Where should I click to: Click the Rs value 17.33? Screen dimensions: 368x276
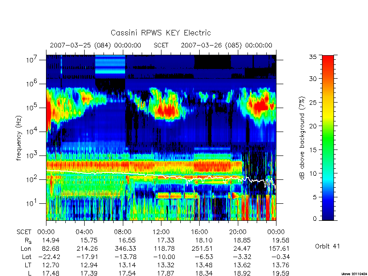(166, 240)
